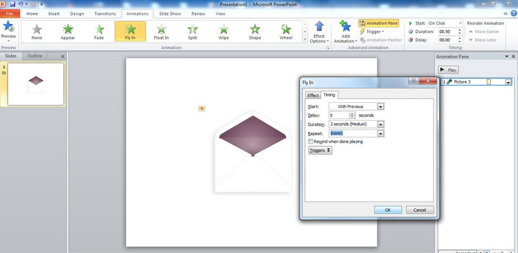
Task: Open the Repeat dropdown in dialog
Action: pyautogui.click(x=381, y=133)
